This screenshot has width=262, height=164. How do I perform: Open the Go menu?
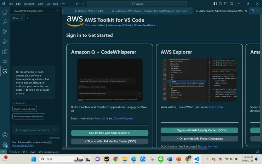pyautogui.click(x=48, y=4)
